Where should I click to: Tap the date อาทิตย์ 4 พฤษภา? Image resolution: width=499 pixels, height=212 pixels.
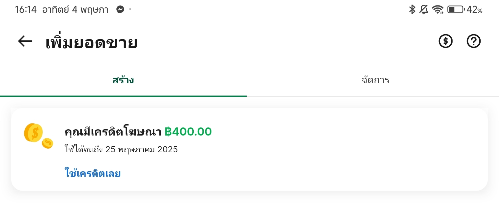click(x=75, y=10)
